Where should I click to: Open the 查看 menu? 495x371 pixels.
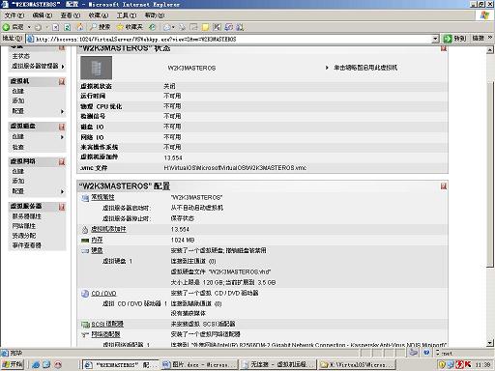[x=71, y=15]
